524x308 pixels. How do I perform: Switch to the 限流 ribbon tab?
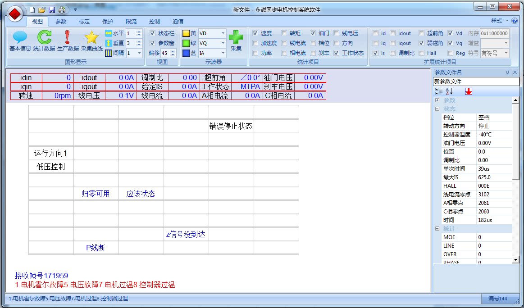tap(131, 21)
